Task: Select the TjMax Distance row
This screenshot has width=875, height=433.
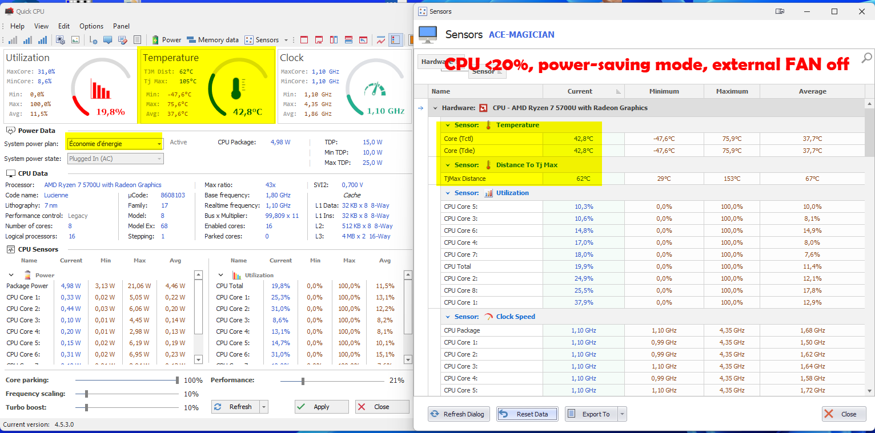Action: pos(653,179)
